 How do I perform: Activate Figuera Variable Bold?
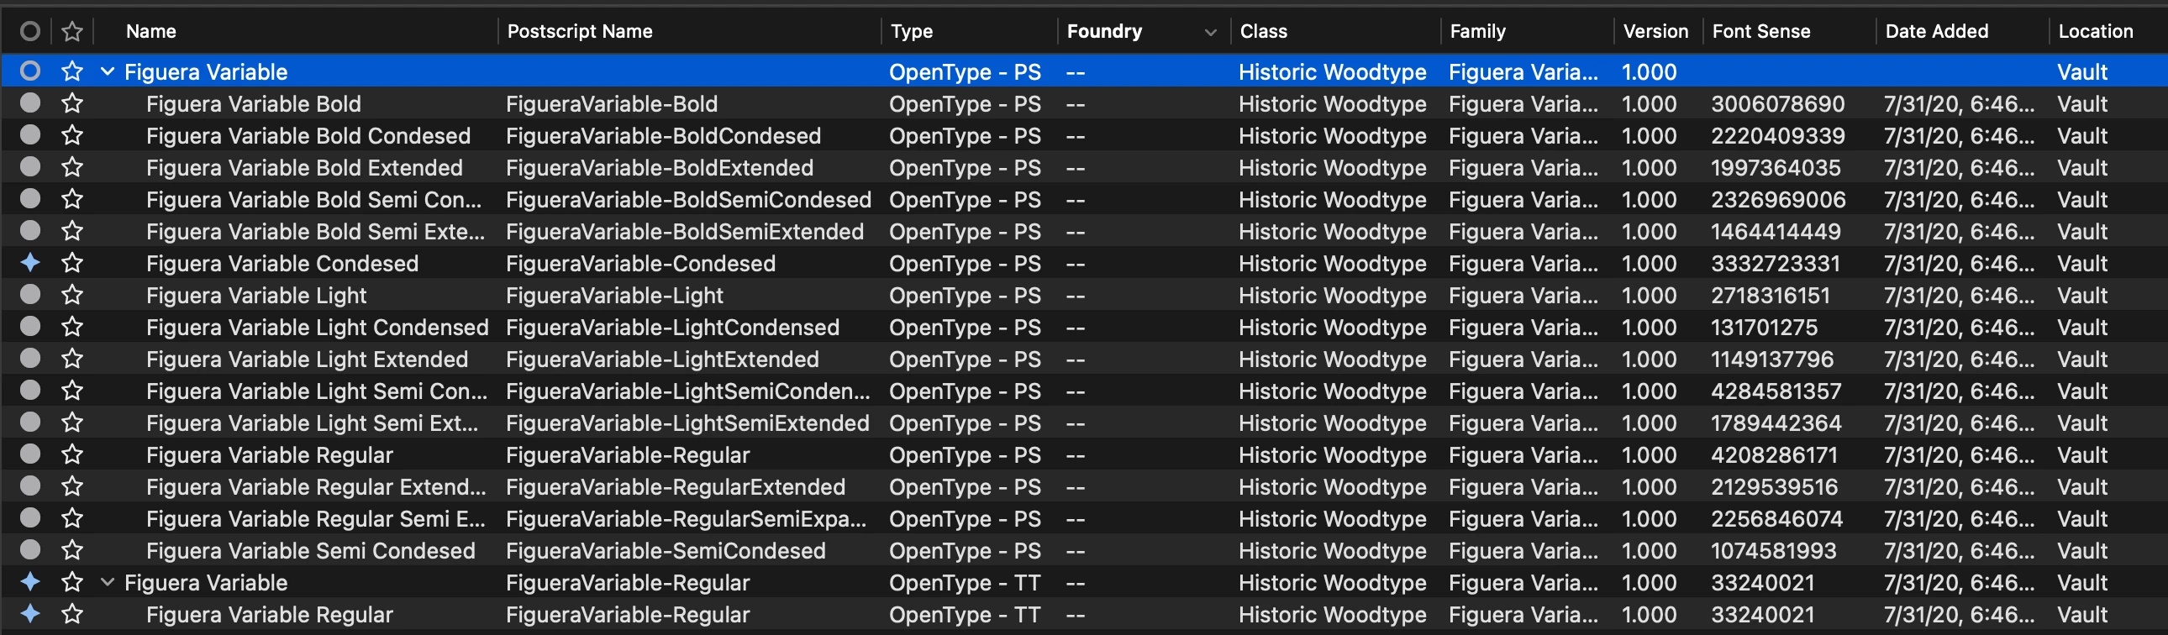click(x=30, y=102)
